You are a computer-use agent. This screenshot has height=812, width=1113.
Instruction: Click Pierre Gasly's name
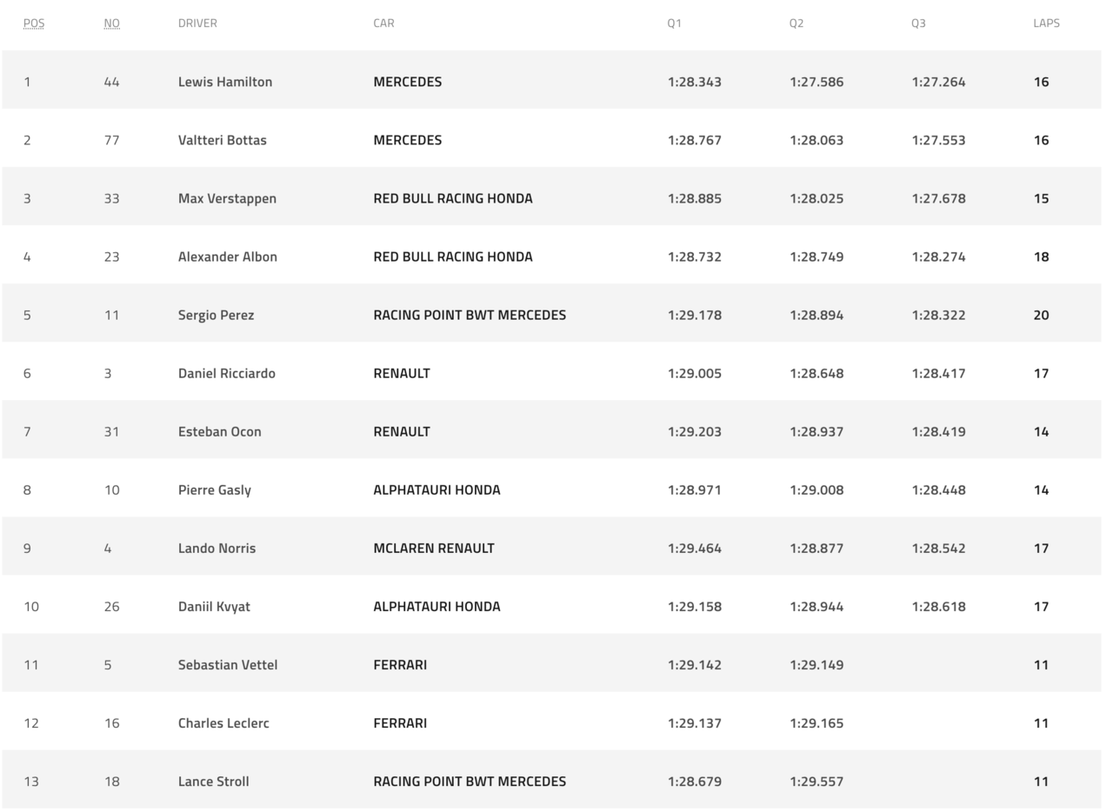(215, 489)
